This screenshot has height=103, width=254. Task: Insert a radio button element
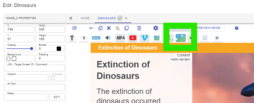[x=217, y=38]
